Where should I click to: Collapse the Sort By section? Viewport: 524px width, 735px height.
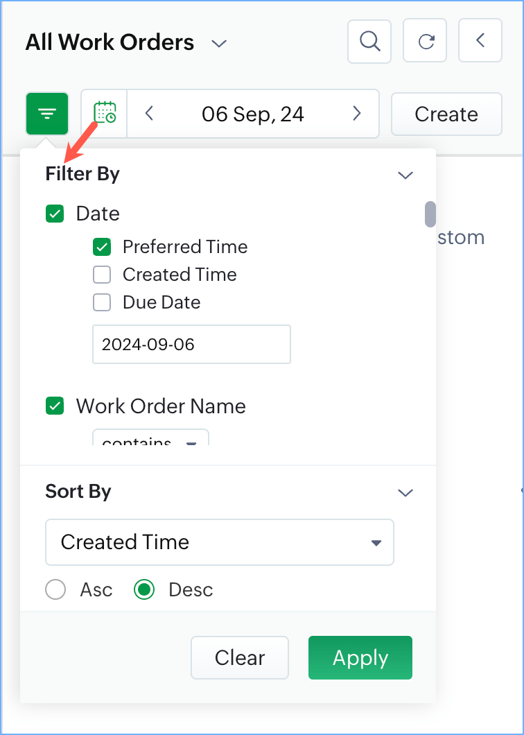point(405,492)
